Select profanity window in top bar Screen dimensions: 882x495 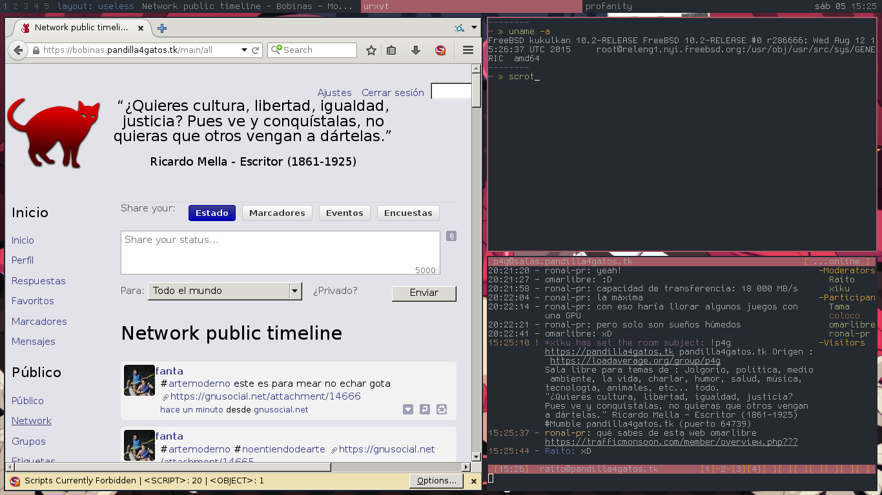[609, 6]
